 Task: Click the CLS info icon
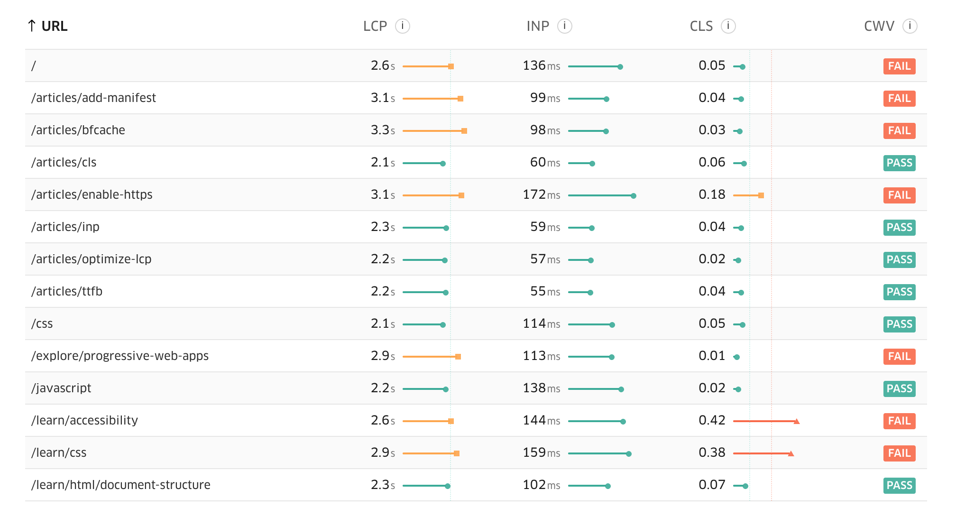(x=728, y=26)
